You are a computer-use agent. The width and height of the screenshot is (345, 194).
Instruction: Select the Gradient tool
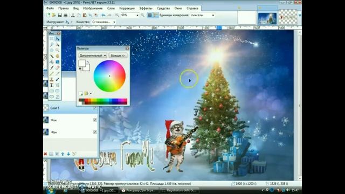click(x=58, y=62)
